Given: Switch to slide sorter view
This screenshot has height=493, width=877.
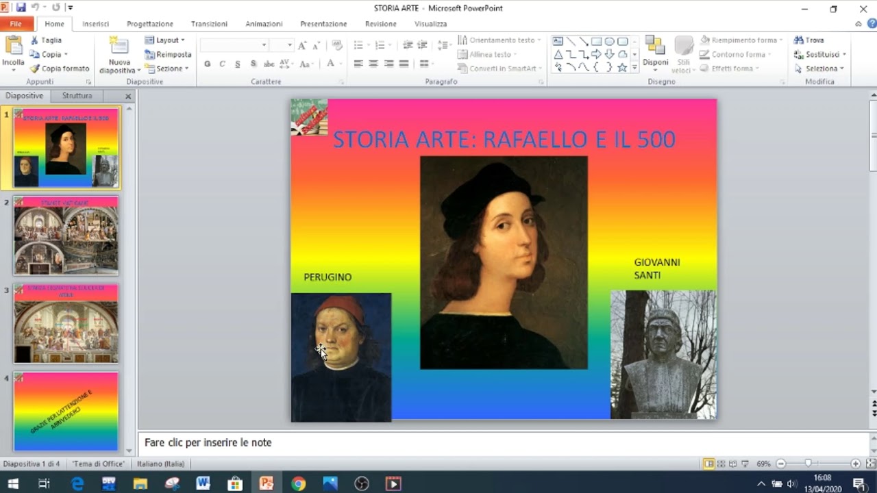Looking at the screenshot, I should point(721,464).
